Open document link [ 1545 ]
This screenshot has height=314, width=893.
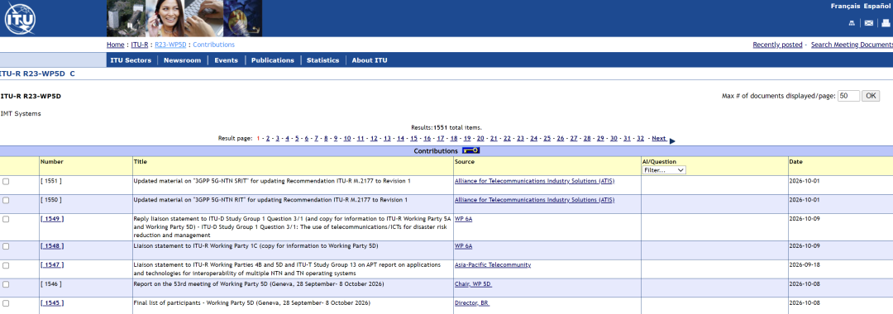click(x=52, y=302)
